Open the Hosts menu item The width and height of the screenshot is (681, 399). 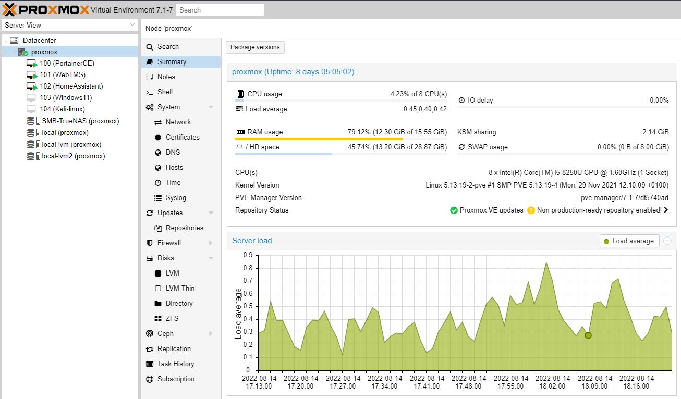[181, 167]
